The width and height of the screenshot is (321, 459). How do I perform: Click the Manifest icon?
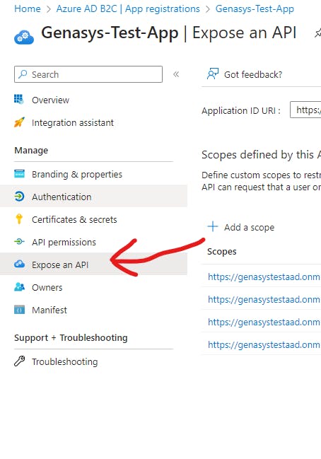pyautogui.click(x=19, y=310)
